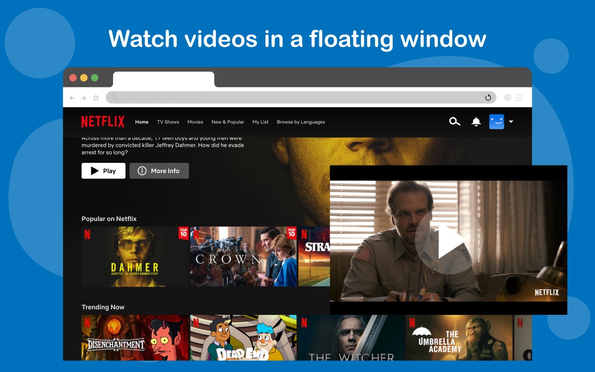The height and width of the screenshot is (372, 595).
Task: Open the Movies menu
Action: pos(195,122)
